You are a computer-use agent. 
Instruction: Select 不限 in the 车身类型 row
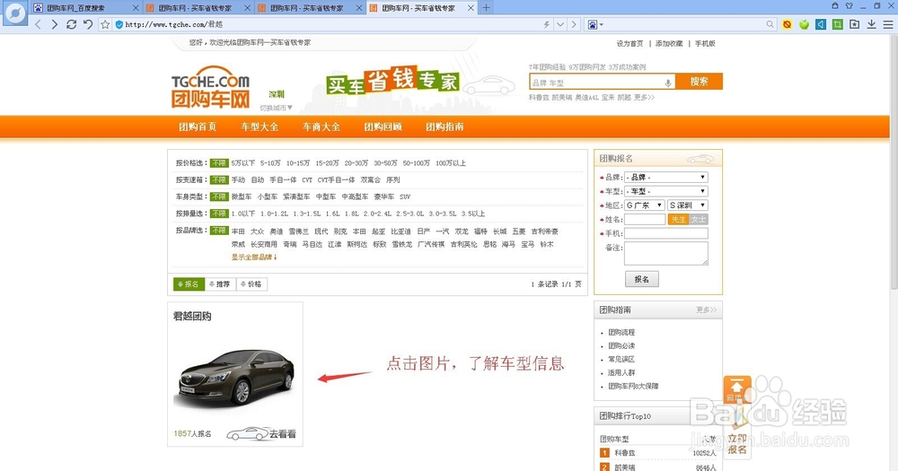[x=219, y=196]
